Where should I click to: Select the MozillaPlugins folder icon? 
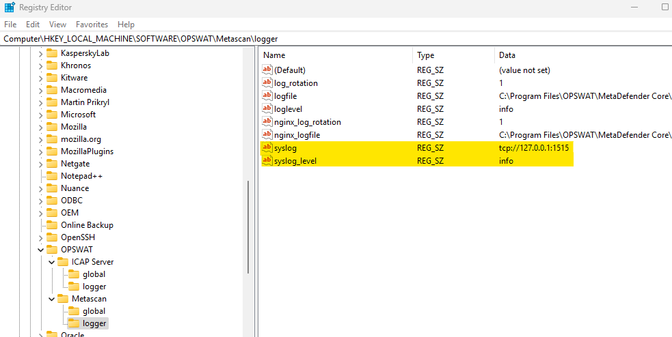[52, 151]
